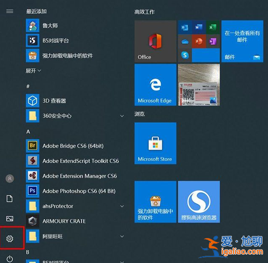Launch Adobe Photoshop CS6 (64 Bit)
The height and width of the screenshot is (263, 268).
79,191
